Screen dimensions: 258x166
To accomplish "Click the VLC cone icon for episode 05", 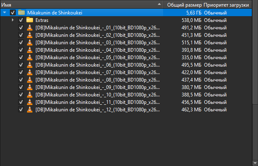I will (x=30, y=58).
